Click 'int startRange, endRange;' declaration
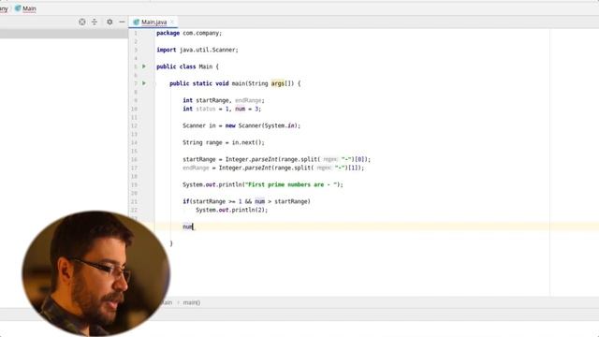This screenshot has width=599, height=337. click(224, 100)
